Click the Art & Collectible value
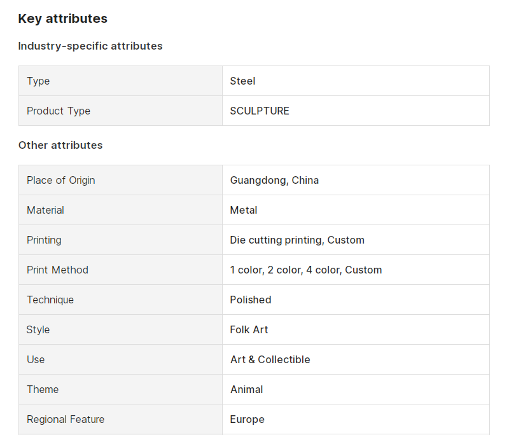509x435 pixels. (270, 359)
